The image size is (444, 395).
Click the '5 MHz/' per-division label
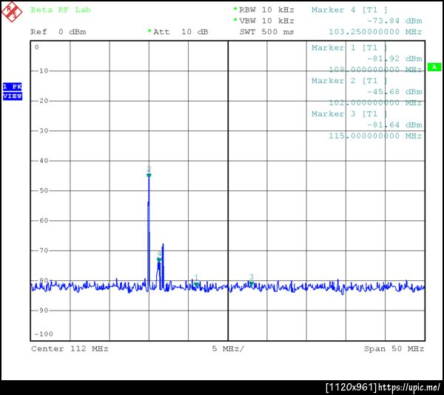point(228,349)
